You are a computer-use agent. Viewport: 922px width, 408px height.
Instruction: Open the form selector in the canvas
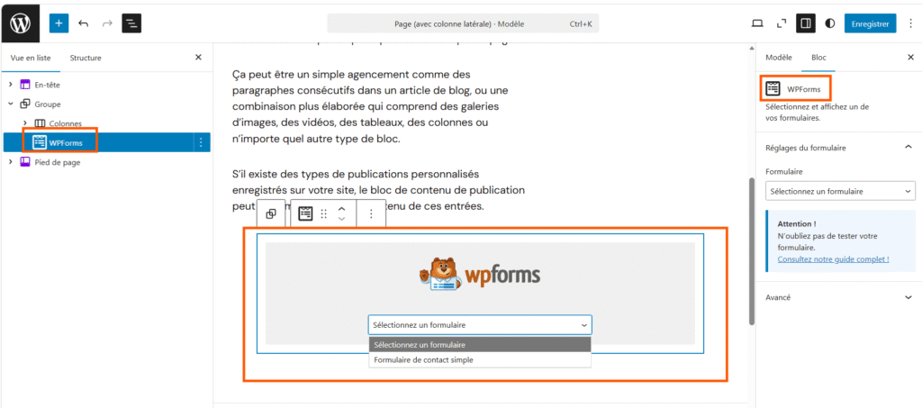point(480,324)
